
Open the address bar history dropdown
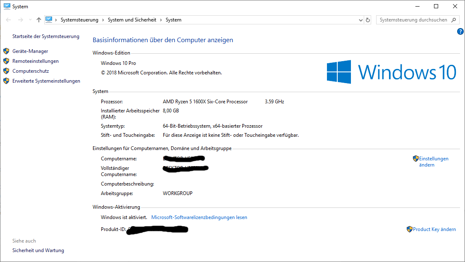360,20
